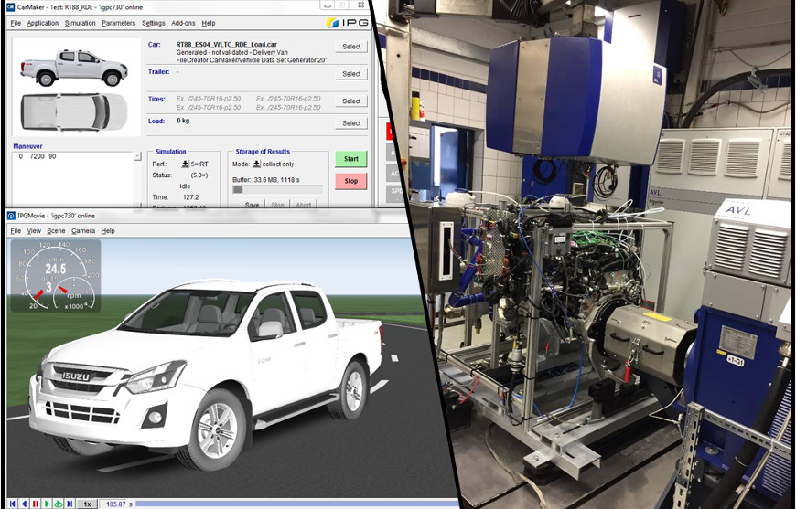This screenshot has width=796, height=509.
Task: Click the top-view truck thumbnail
Action: click(x=73, y=111)
